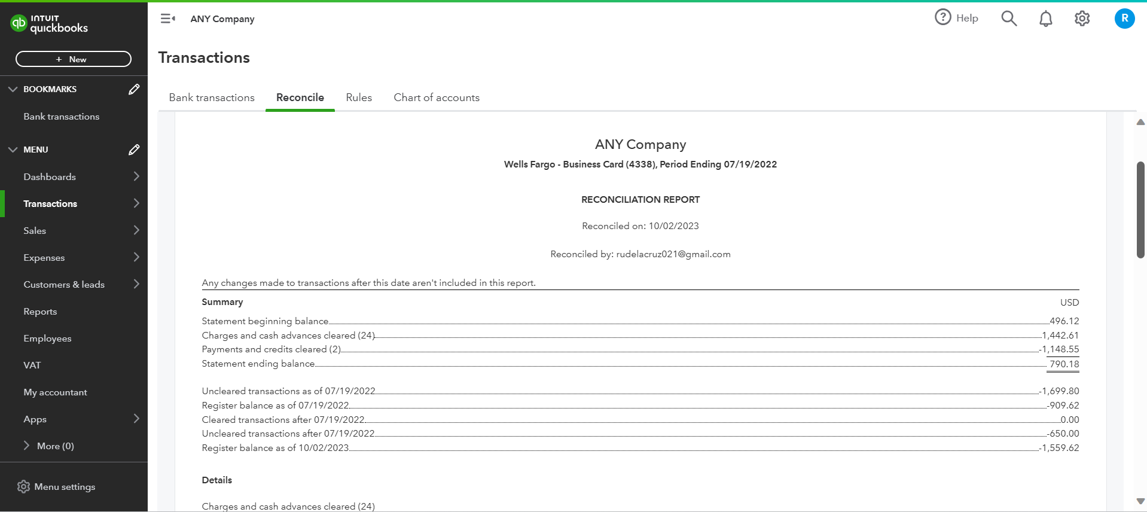
Task: Open Apps in the sidebar
Action: [x=35, y=419]
